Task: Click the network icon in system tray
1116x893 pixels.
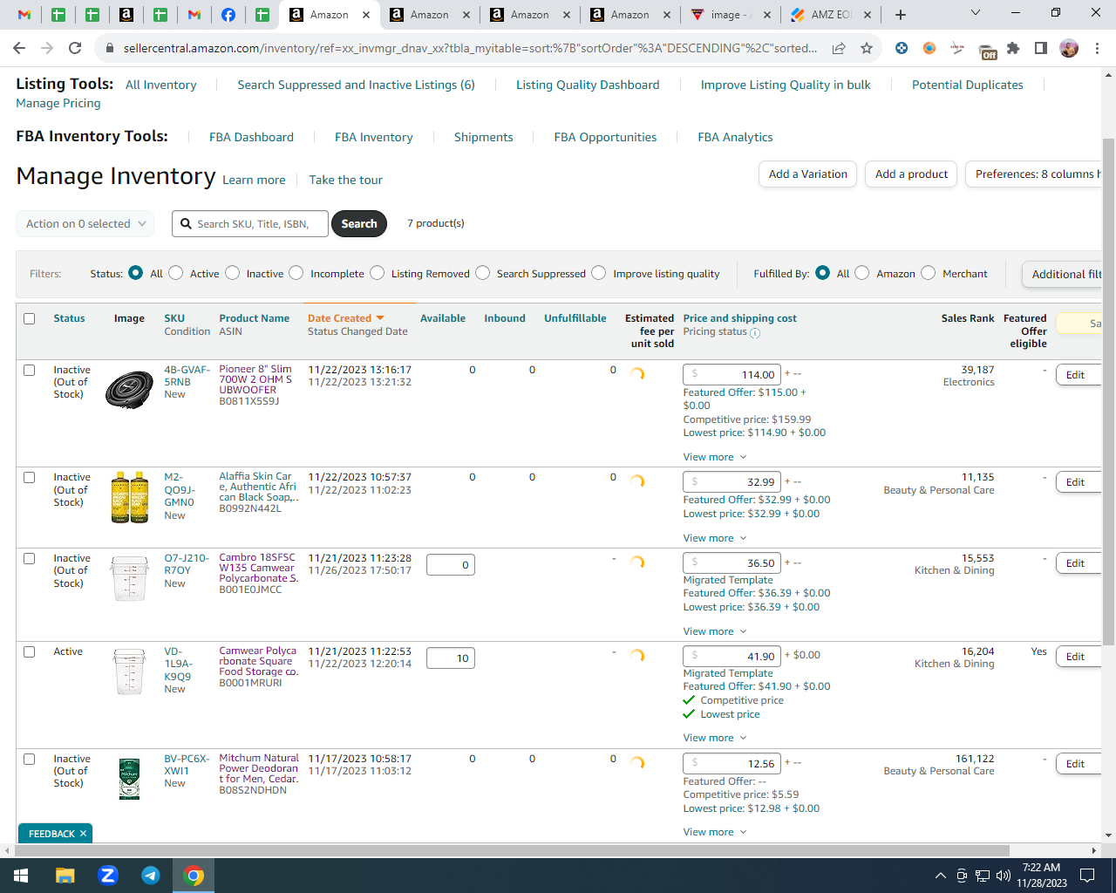Action: pos(983,876)
